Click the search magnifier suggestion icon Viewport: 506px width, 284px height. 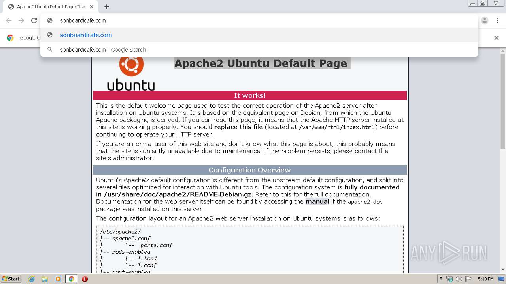[x=50, y=50]
